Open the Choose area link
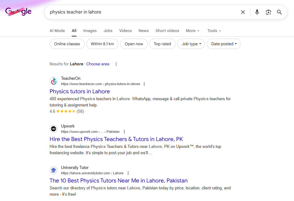 coord(98,64)
